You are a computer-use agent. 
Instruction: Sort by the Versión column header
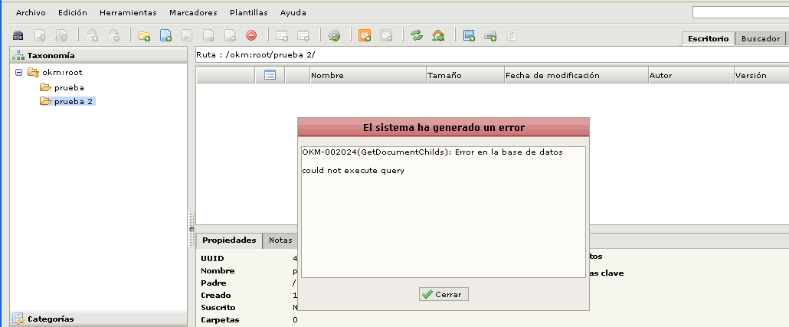(761, 76)
